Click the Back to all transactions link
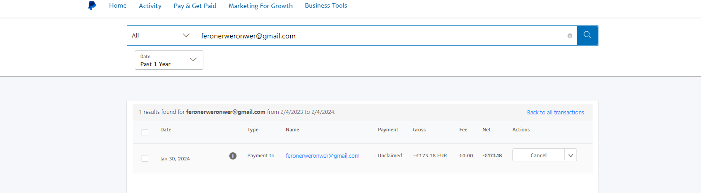The height and width of the screenshot is (193, 701). [555, 112]
